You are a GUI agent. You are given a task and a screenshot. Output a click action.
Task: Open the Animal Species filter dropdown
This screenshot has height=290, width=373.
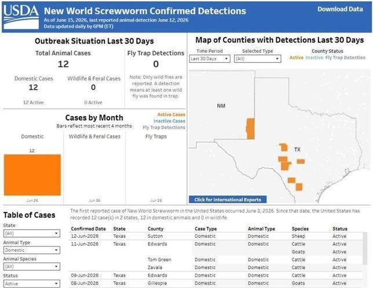[x=32, y=266]
